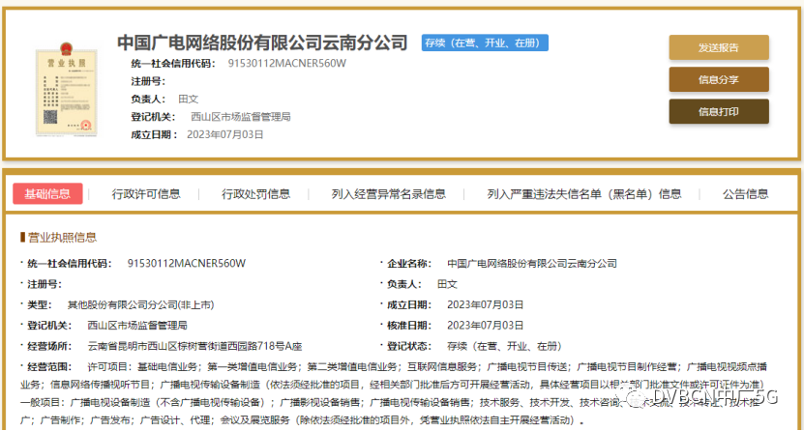Select the 列入严重违法失信名单（黑名单）信息 tab

pyautogui.click(x=584, y=194)
